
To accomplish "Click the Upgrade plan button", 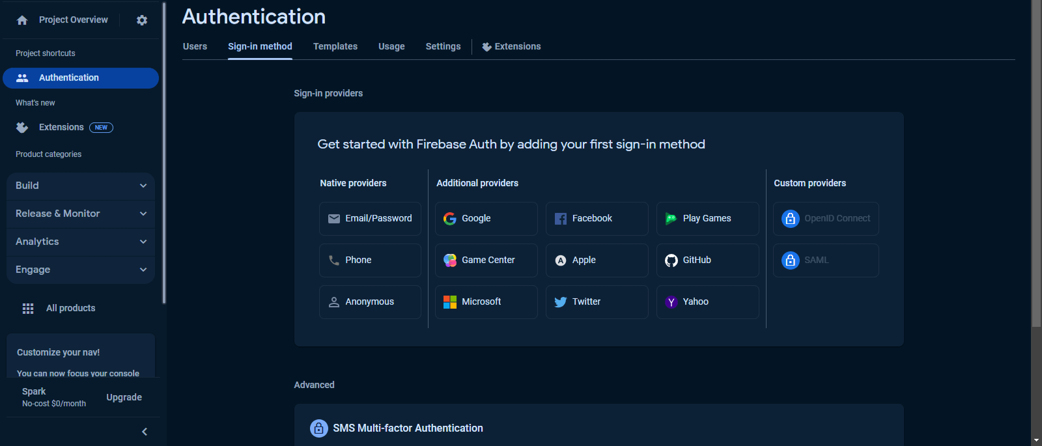I will click(124, 397).
